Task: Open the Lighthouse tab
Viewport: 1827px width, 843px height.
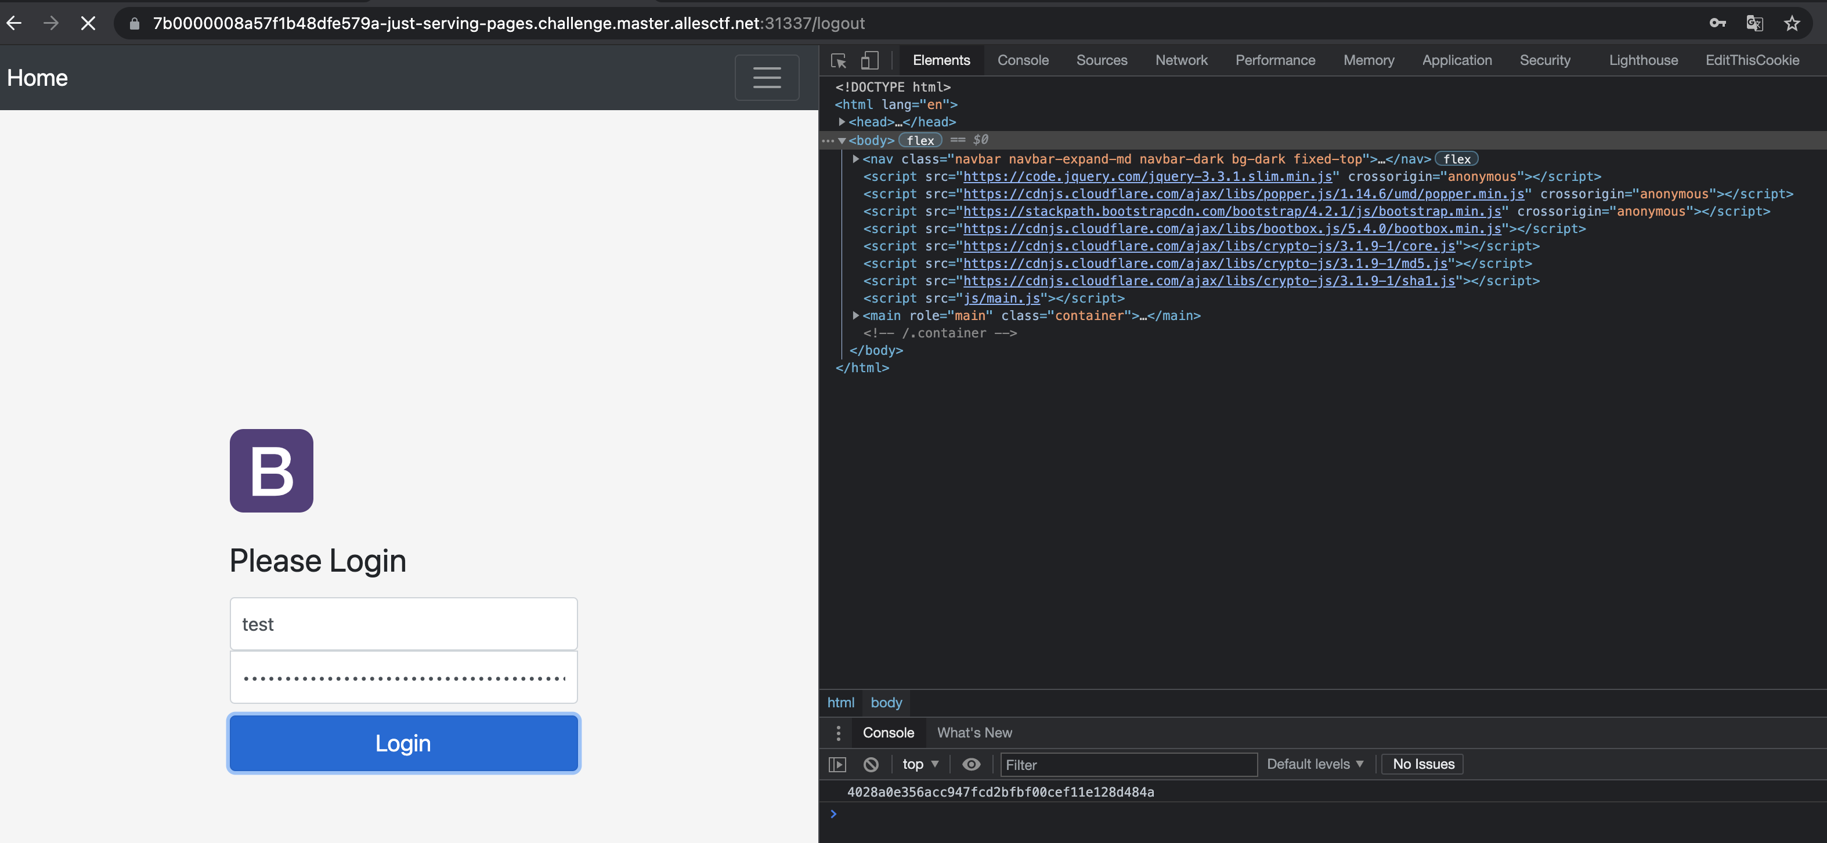Action: point(1642,61)
